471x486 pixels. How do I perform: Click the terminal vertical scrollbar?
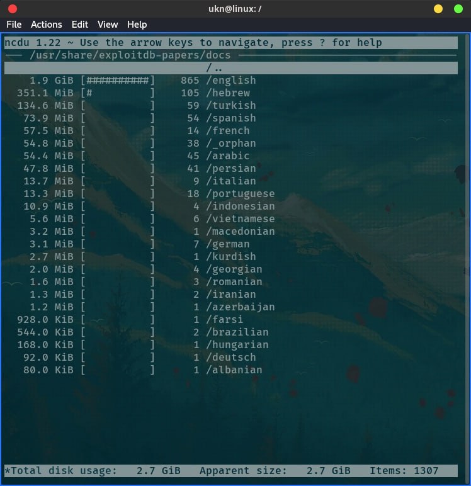point(467,257)
